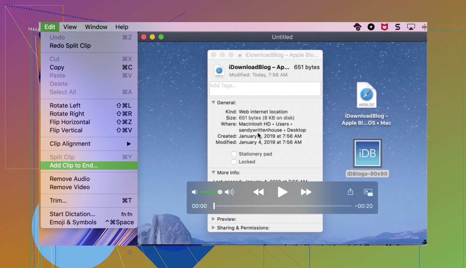This screenshot has width=466, height=268.
Task: Click the picture-in-picture icon
Action: [x=368, y=192]
